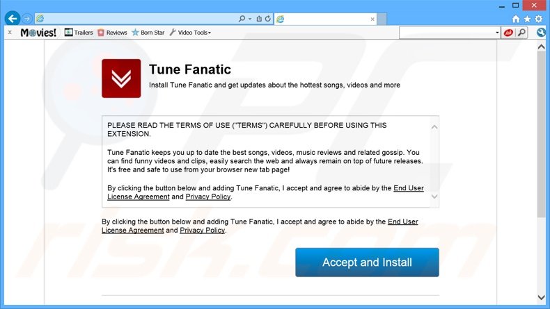Click the page vertical scrollbar thumb

[541, 135]
